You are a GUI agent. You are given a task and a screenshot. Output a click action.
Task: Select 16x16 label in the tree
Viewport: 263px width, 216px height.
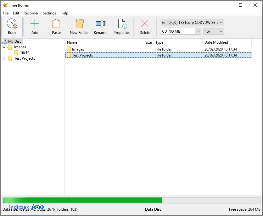tap(25, 53)
